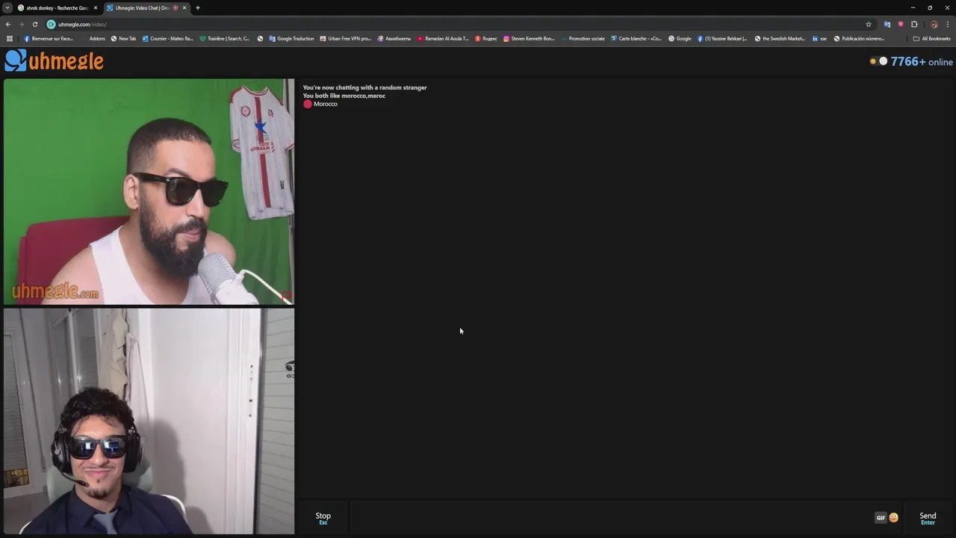956x538 pixels.
Task: Open the Promotion sociale bookmark
Action: (583, 38)
